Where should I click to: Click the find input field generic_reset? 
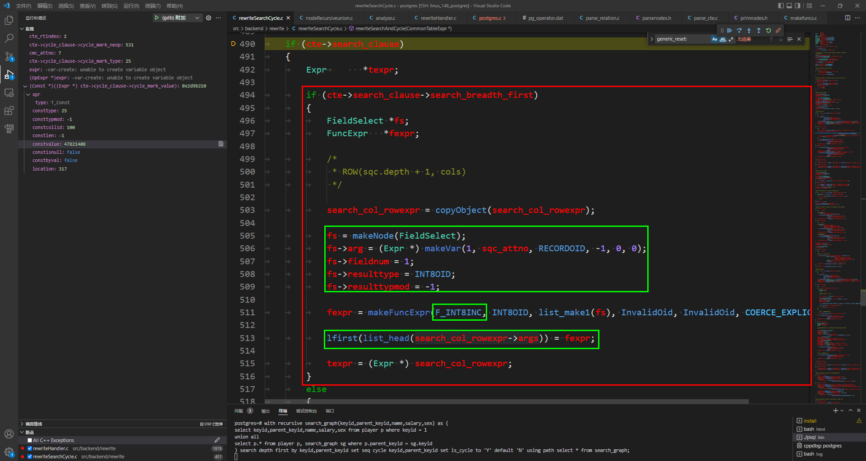point(682,39)
